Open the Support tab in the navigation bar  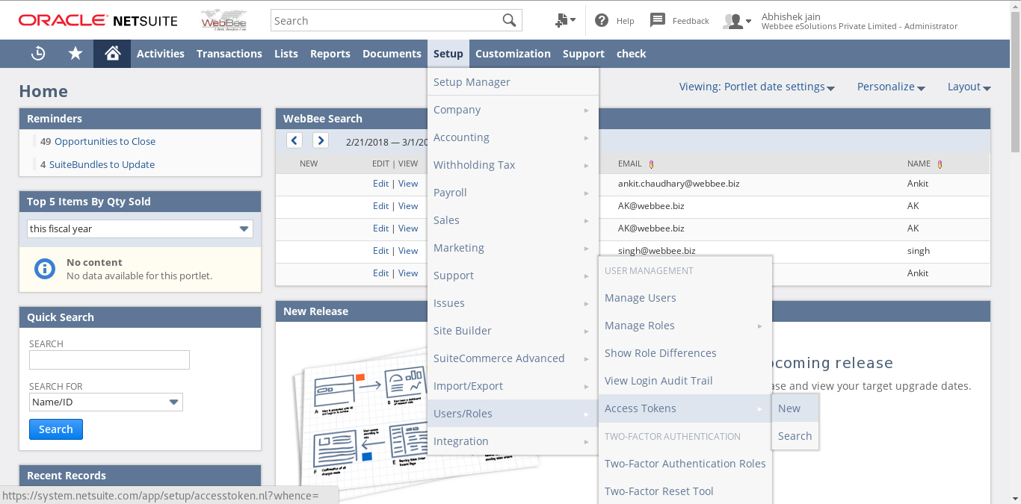[x=584, y=54]
